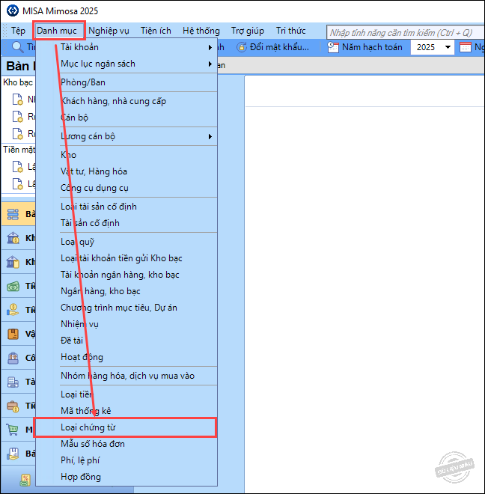Open the Tri thức menu
The width and height of the screenshot is (485, 494).
click(x=291, y=31)
